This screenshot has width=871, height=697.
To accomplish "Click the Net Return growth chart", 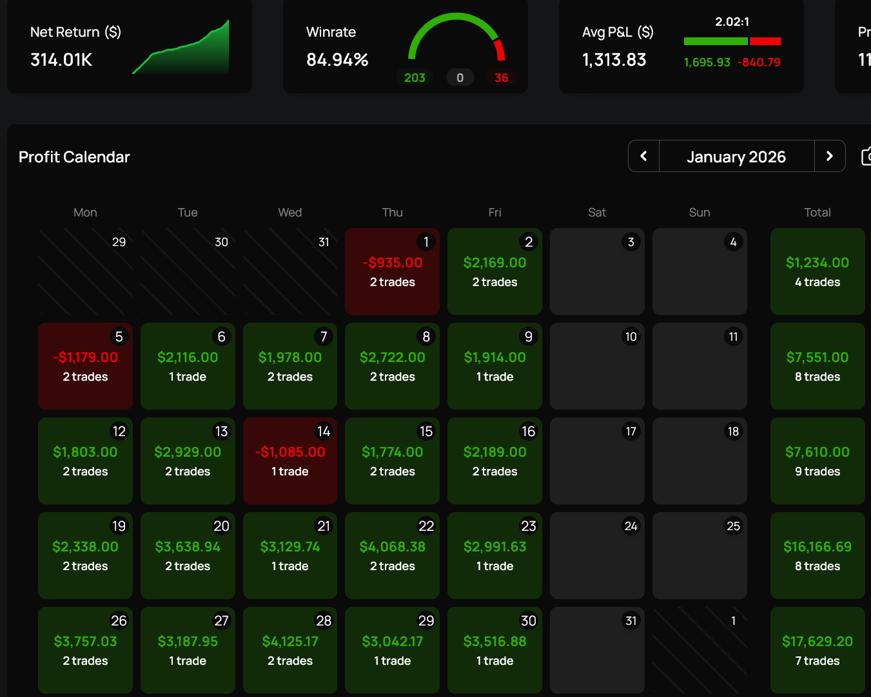I will click(181, 48).
